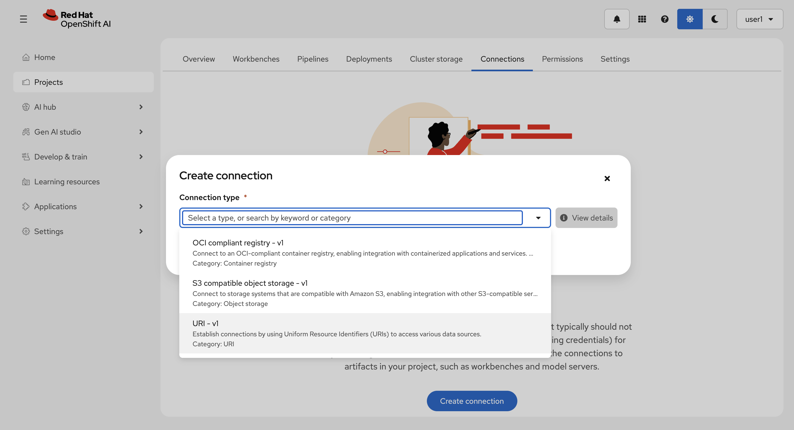Open the notifications bell
Screen dimensions: 794x430
click(616, 19)
